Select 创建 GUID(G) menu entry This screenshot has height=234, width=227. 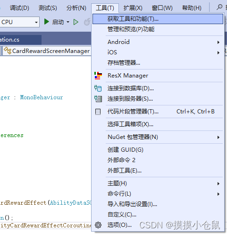tap(158, 150)
